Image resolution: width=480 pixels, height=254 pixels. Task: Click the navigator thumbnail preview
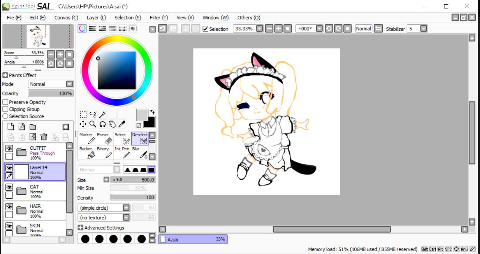click(x=38, y=37)
